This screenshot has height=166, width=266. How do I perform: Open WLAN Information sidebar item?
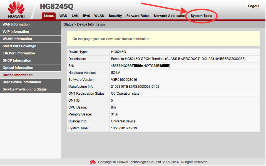[x=17, y=39]
